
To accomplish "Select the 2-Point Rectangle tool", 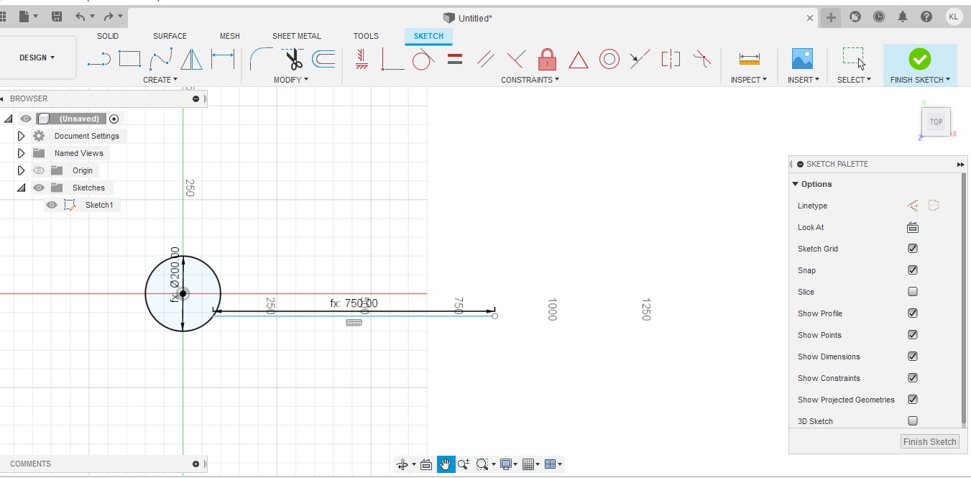I will pos(129,59).
